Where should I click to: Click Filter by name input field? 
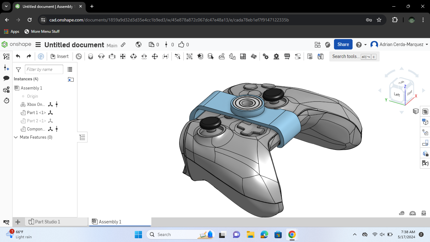(44, 69)
